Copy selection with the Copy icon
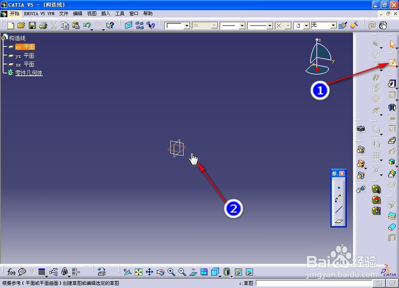Screen dimensions: 399x288 tap(65, 25)
